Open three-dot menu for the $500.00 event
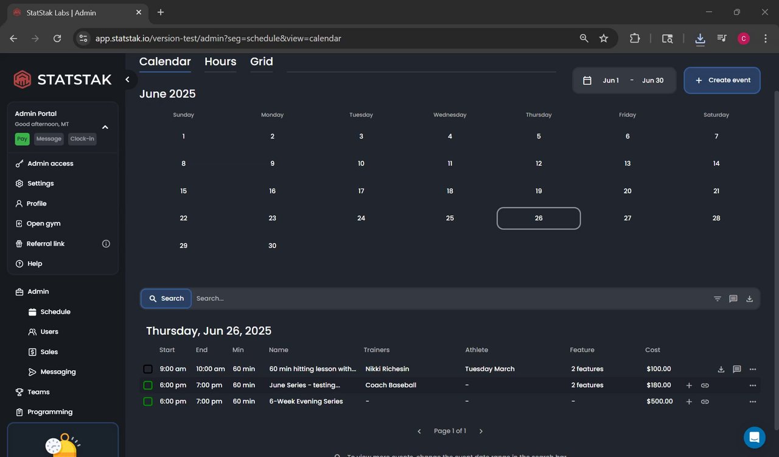The width and height of the screenshot is (779, 457). pyautogui.click(x=753, y=402)
